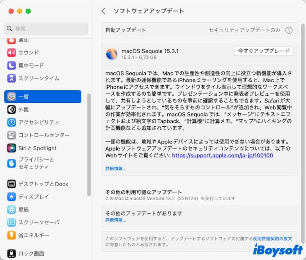Click the macOS Sequoia 15.3.1 title
The width and height of the screenshot is (306, 260).
[150, 51]
